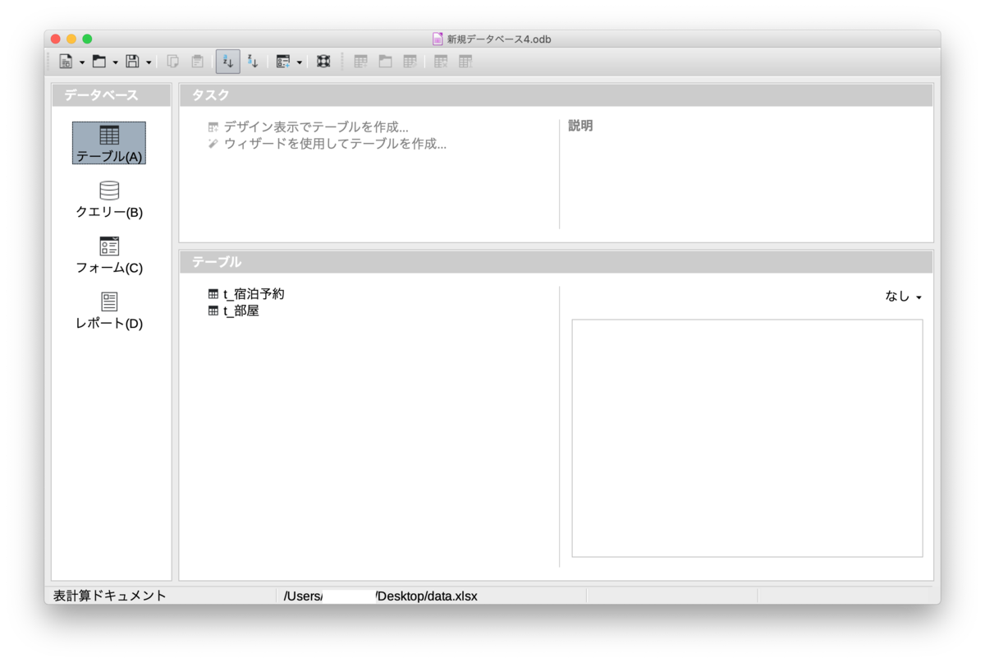Select the t_宿泊予約 table
This screenshot has width=985, height=663.
pos(246,294)
